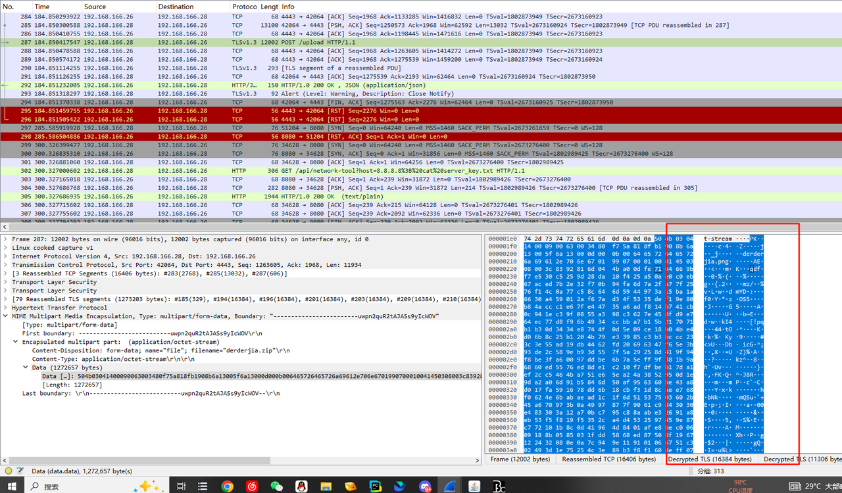Viewport: 842px width, 493px height.
Task: Collapse MIME Multipart Media Encapsulation node
Action: click(x=6, y=316)
